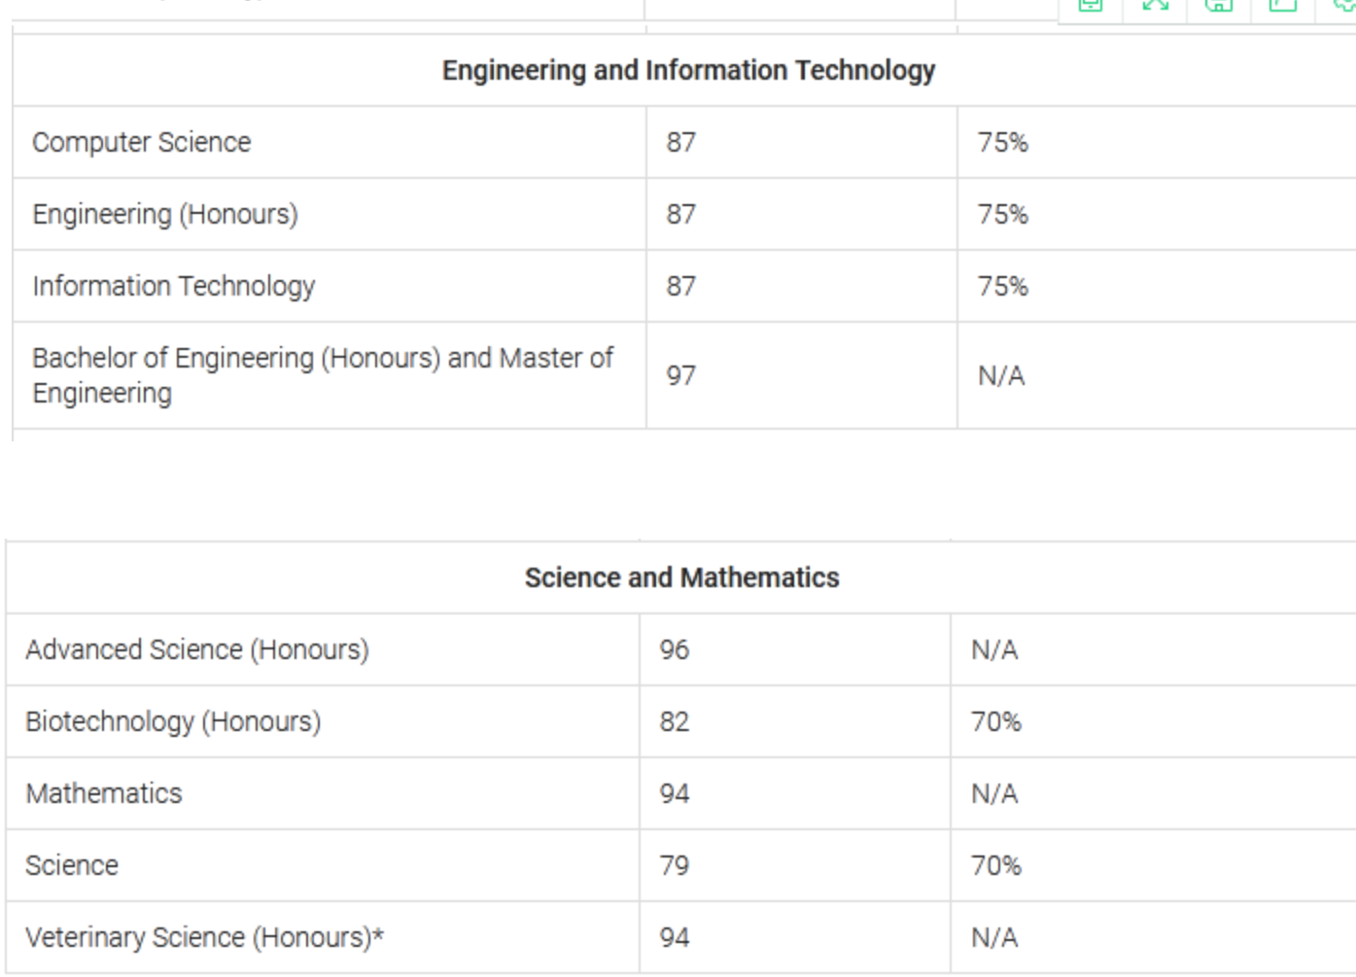Click the first green toolbar icon
This screenshot has width=1356, height=977.
pyautogui.click(x=1091, y=5)
